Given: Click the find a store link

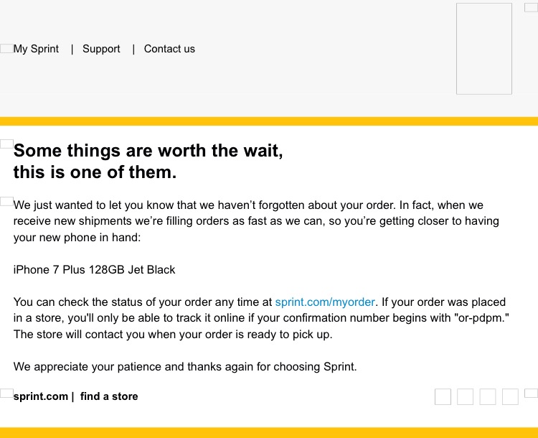Looking at the screenshot, I should pyautogui.click(x=109, y=396).
